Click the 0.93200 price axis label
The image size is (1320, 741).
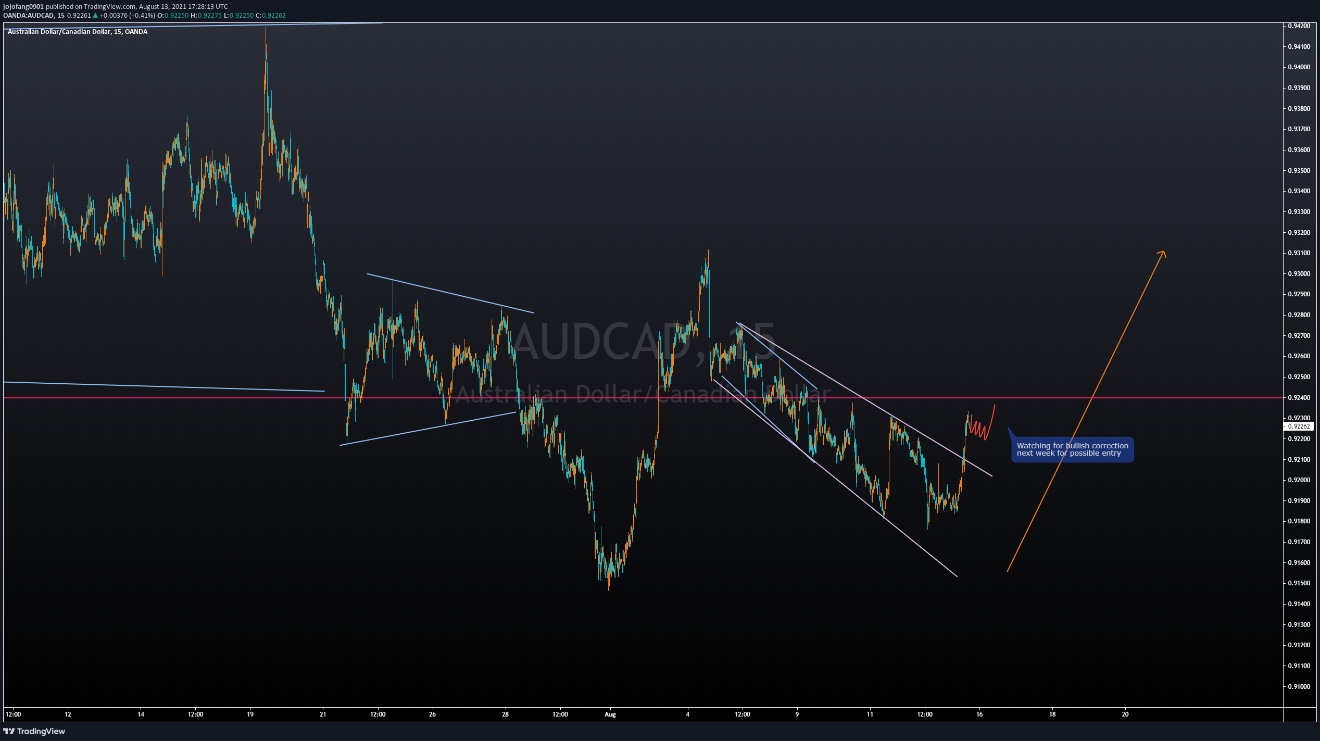coord(1299,232)
